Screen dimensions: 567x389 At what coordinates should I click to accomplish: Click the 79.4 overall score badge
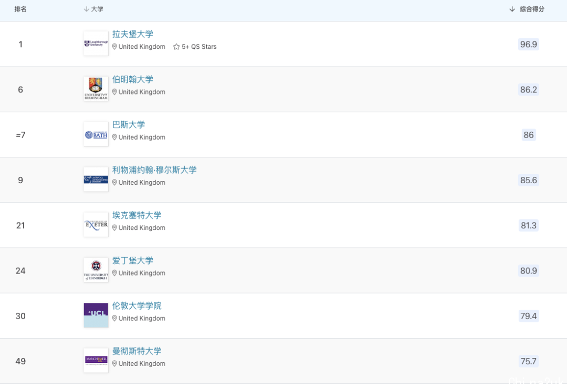coord(528,316)
